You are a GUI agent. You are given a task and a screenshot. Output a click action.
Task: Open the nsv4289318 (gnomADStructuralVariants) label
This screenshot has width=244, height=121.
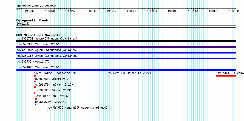pos(47,56)
